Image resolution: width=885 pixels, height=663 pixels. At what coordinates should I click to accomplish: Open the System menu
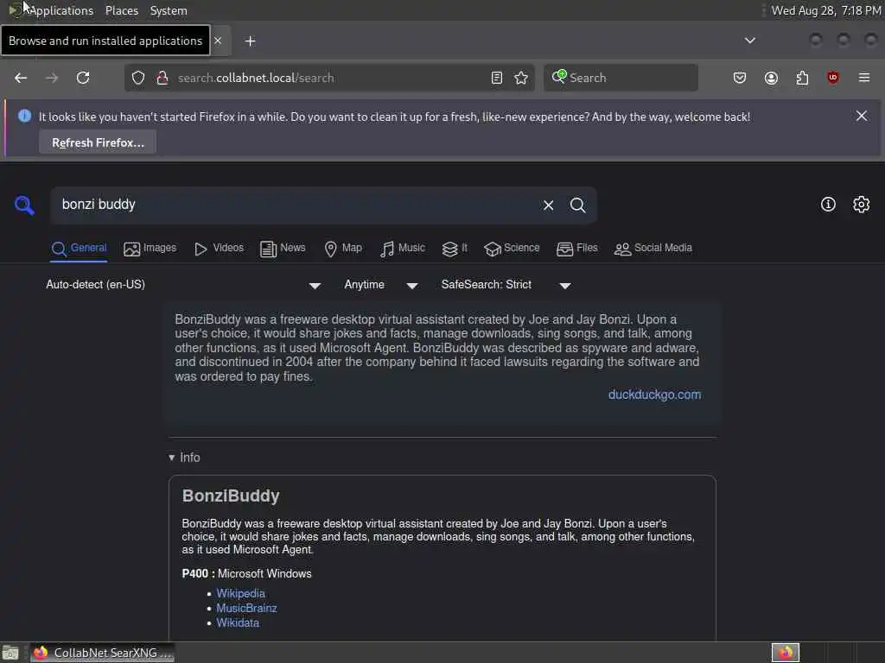(x=169, y=10)
